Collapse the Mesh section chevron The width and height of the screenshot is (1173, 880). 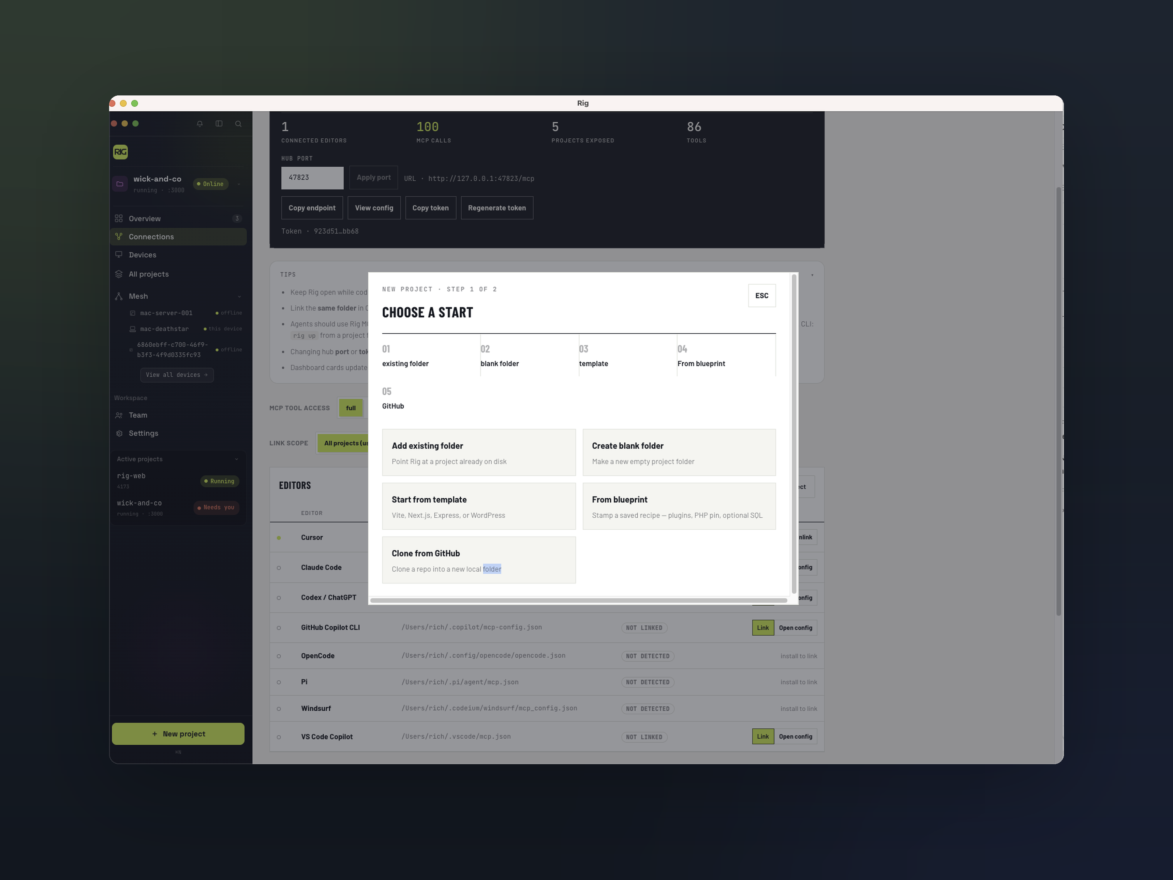239,296
